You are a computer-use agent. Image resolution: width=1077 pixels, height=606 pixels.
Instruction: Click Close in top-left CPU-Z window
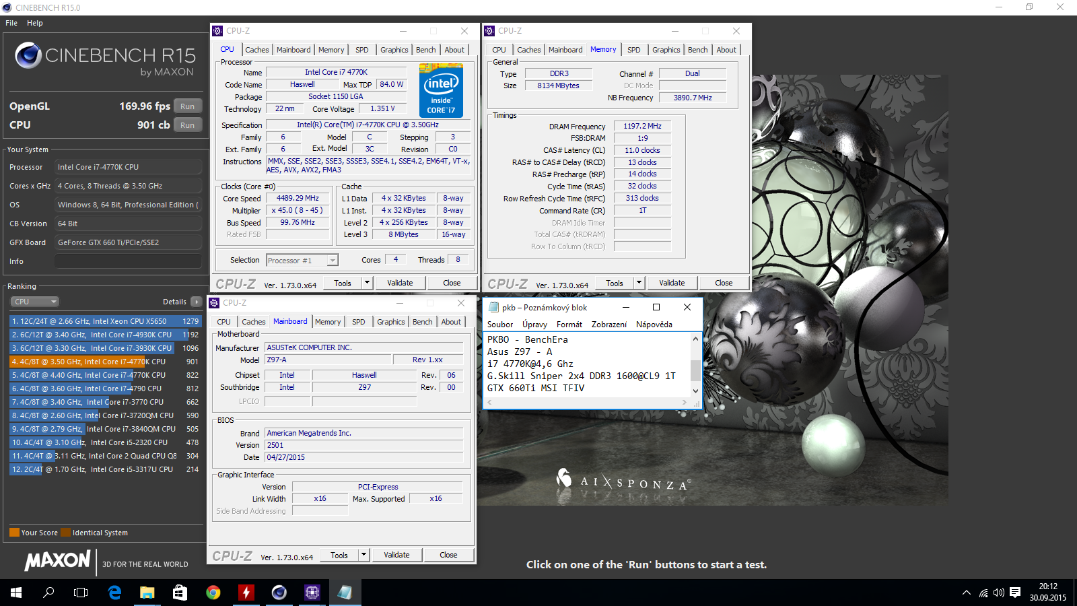click(452, 283)
